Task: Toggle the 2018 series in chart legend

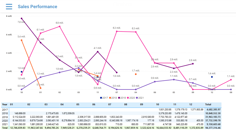Action: point(113,98)
